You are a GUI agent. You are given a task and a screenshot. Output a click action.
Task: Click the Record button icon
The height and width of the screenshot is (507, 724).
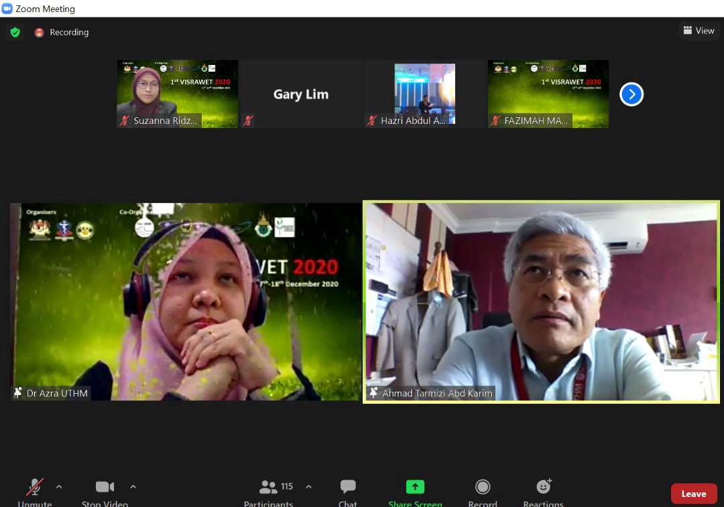(x=483, y=488)
